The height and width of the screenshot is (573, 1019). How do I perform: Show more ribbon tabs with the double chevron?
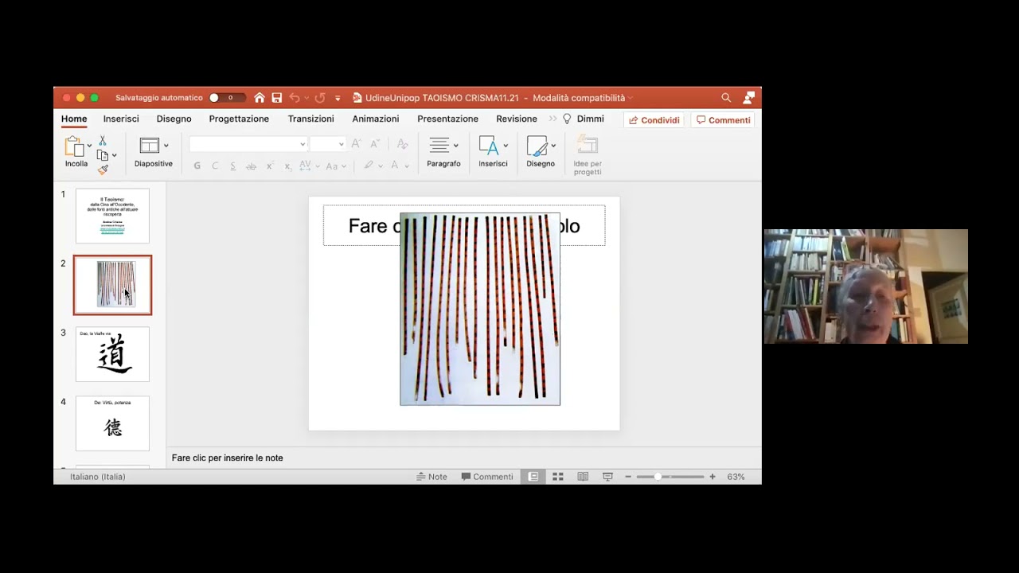[x=552, y=119]
